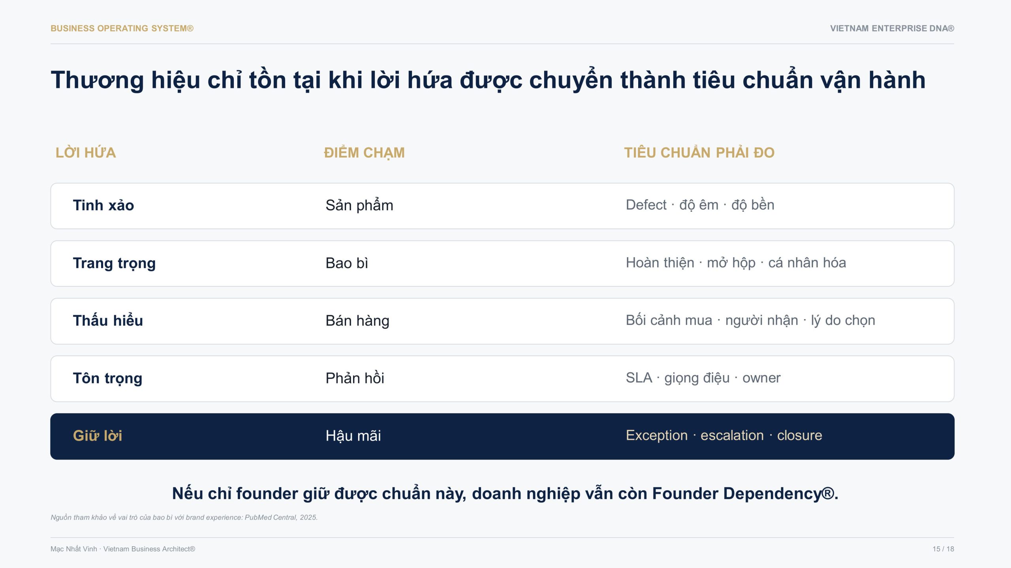This screenshot has width=1011, height=568.
Task: Click the 15 / 18 page number
Action: pos(943,549)
